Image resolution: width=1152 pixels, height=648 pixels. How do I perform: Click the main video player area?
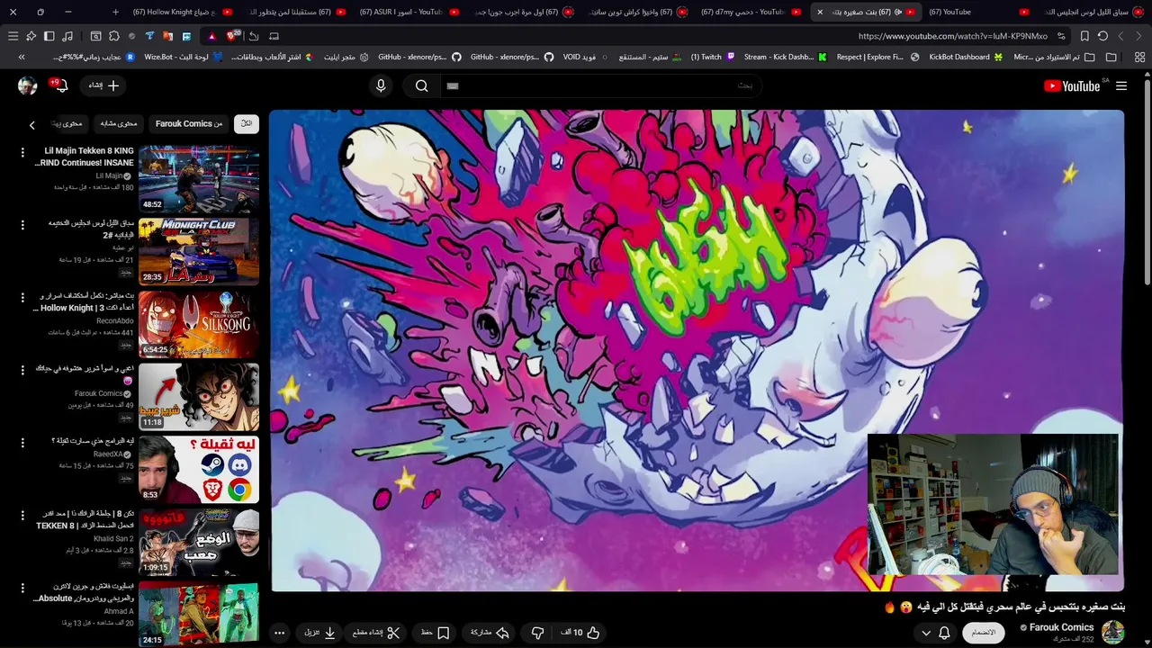coord(697,350)
